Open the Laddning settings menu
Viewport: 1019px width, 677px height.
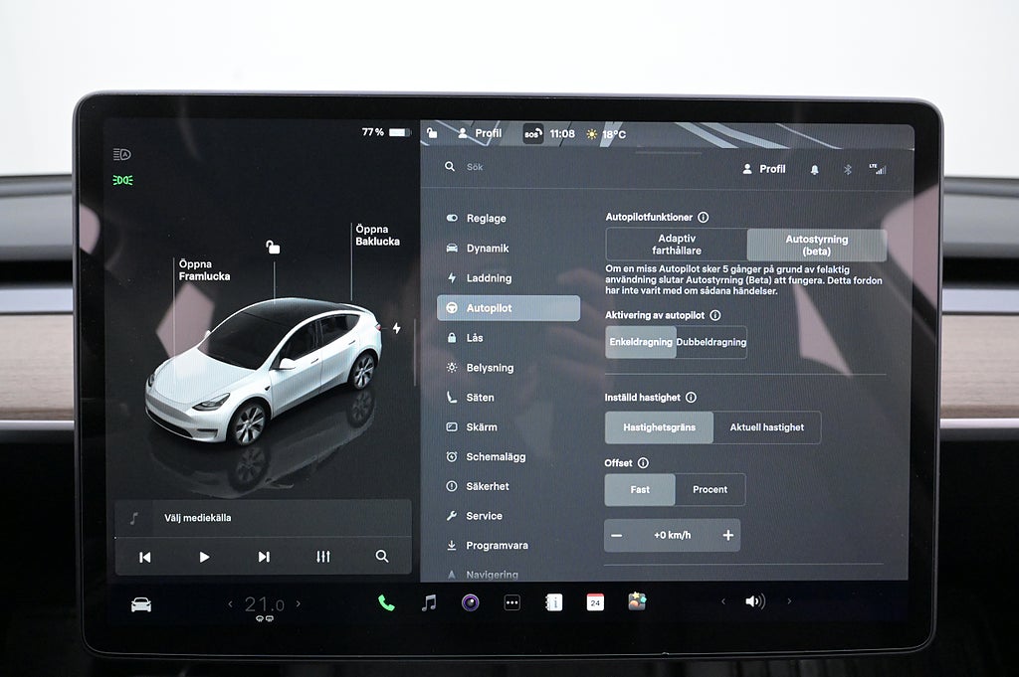coord(489,278)
